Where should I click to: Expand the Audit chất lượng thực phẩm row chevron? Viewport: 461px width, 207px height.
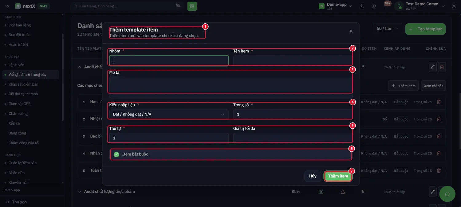79,192
